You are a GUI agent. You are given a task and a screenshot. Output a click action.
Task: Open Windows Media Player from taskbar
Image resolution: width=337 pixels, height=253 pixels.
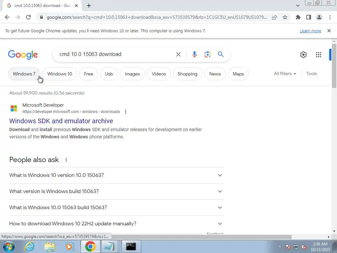[69, 246]
